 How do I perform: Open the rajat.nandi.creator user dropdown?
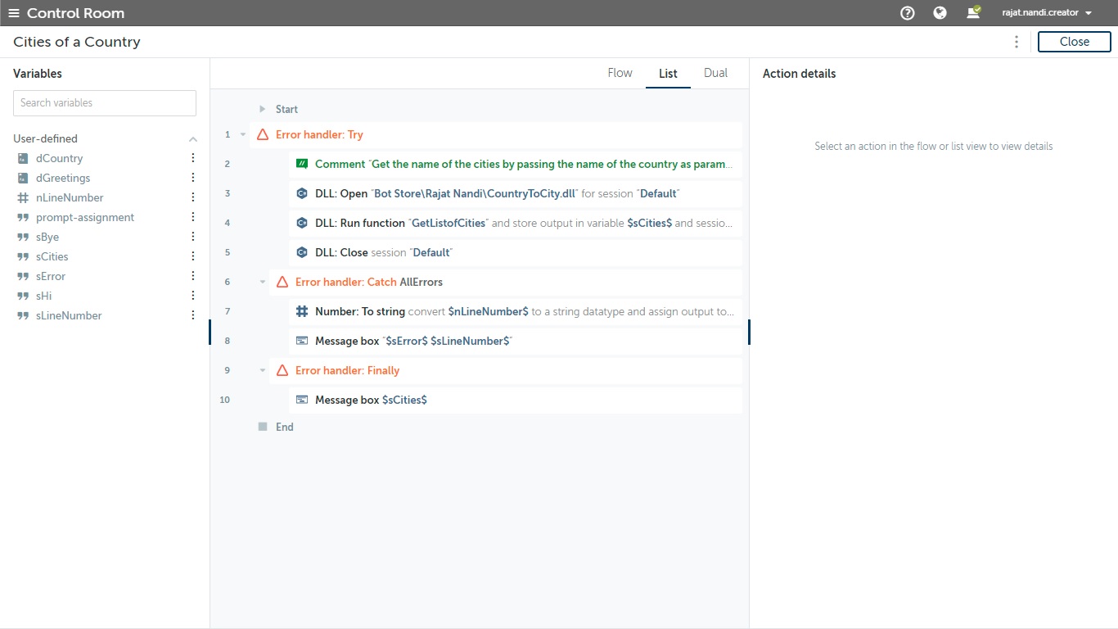(x=1047, y=13)
